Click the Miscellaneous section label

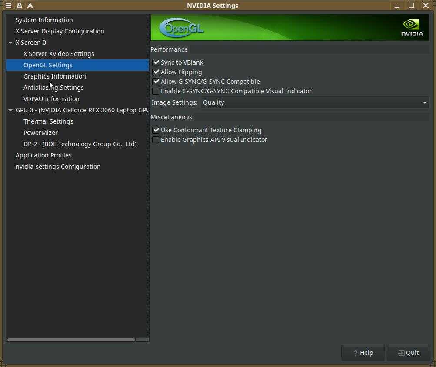pos(171,117)
